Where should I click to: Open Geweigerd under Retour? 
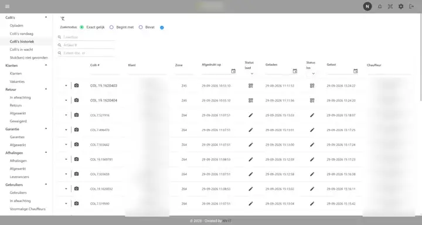tap(18, 121)
